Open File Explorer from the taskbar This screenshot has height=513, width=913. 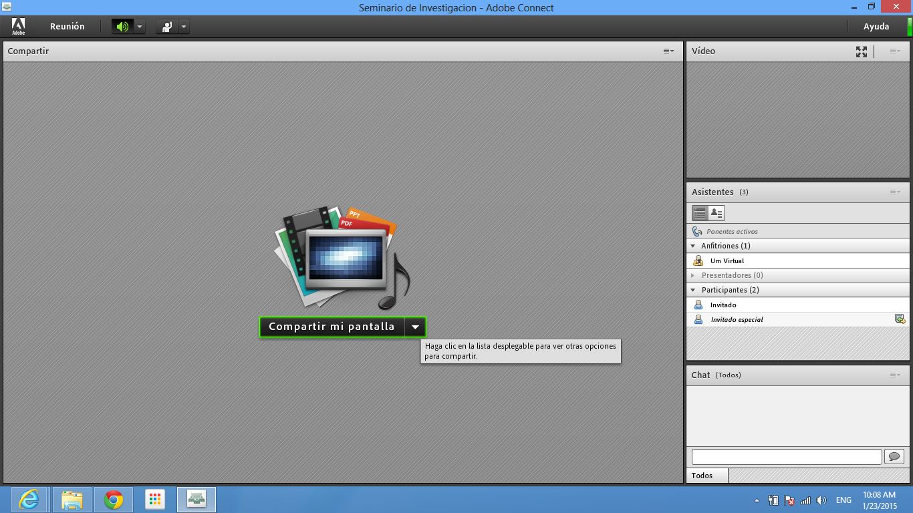coord(72,500)
